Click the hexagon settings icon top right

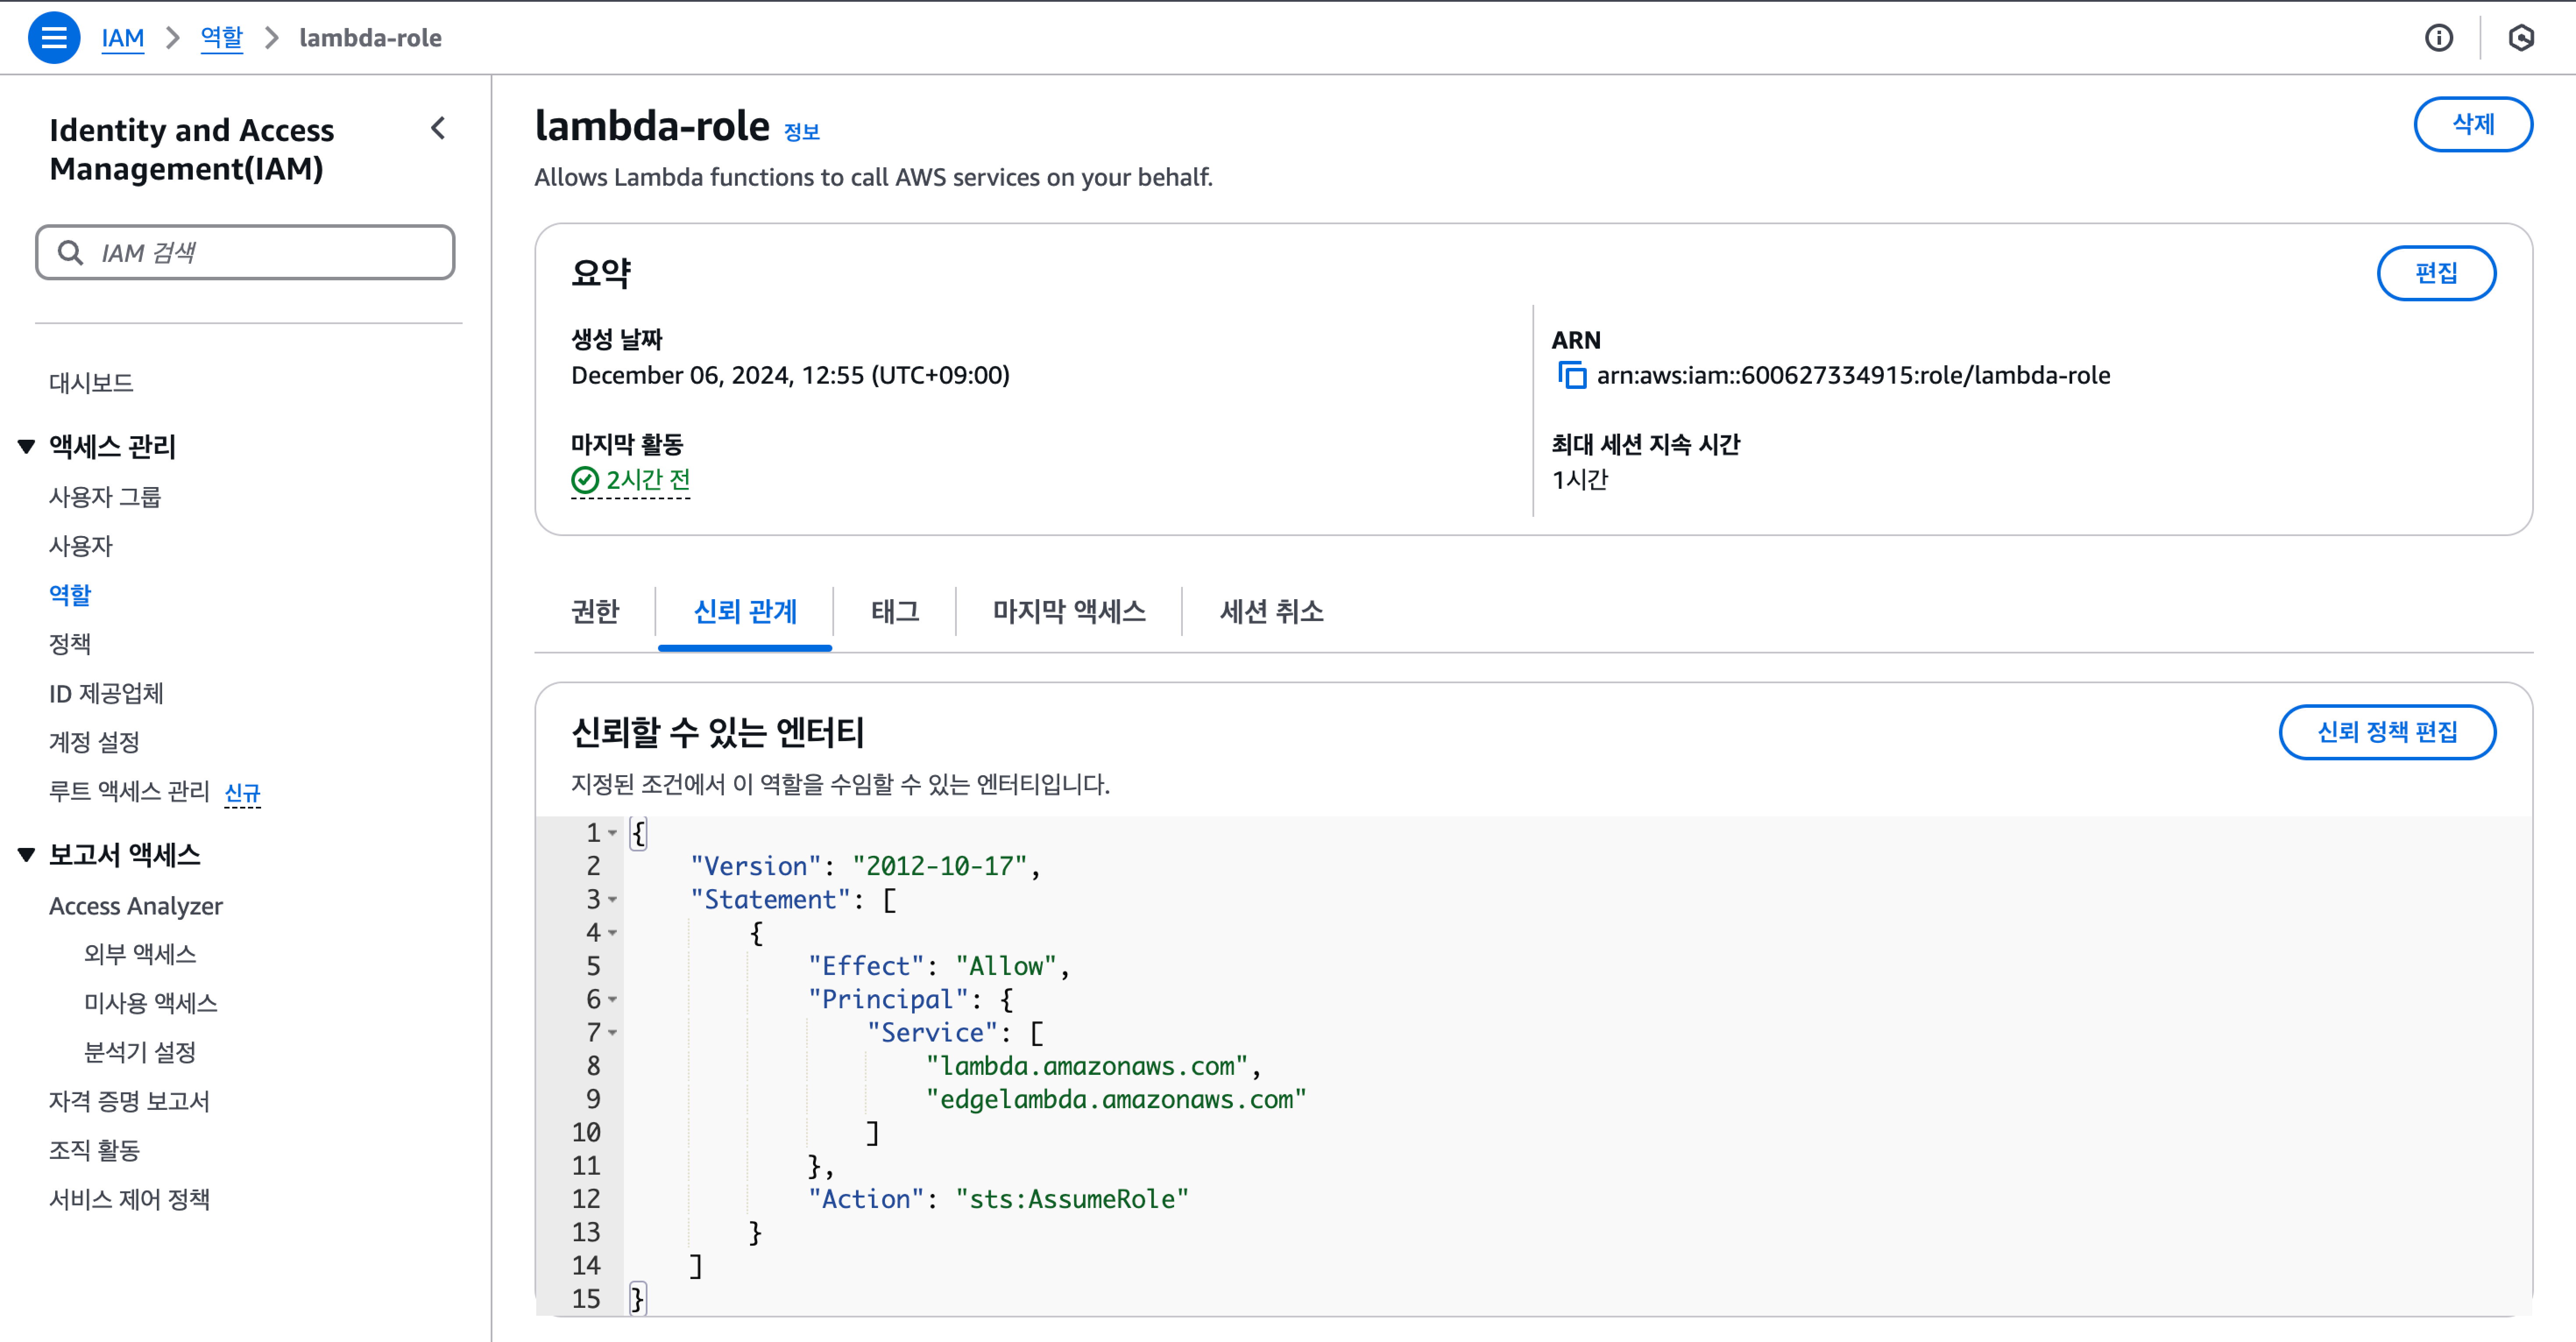[2520, 38]
